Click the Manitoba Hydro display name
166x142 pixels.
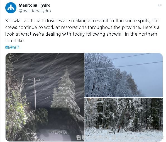[35, 5]
